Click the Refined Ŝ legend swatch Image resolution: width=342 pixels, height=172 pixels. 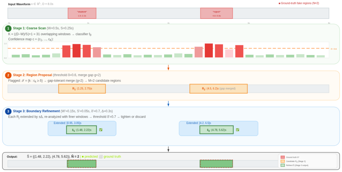[283, 165]
